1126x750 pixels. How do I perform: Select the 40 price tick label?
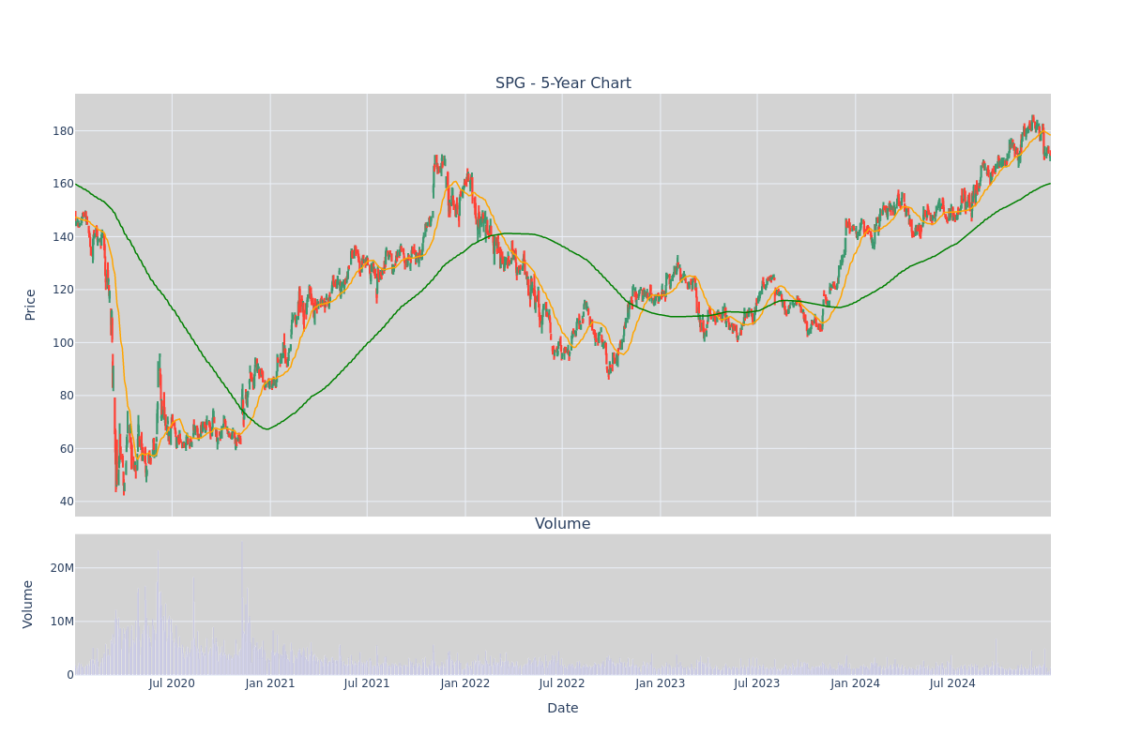pos(67,502)
